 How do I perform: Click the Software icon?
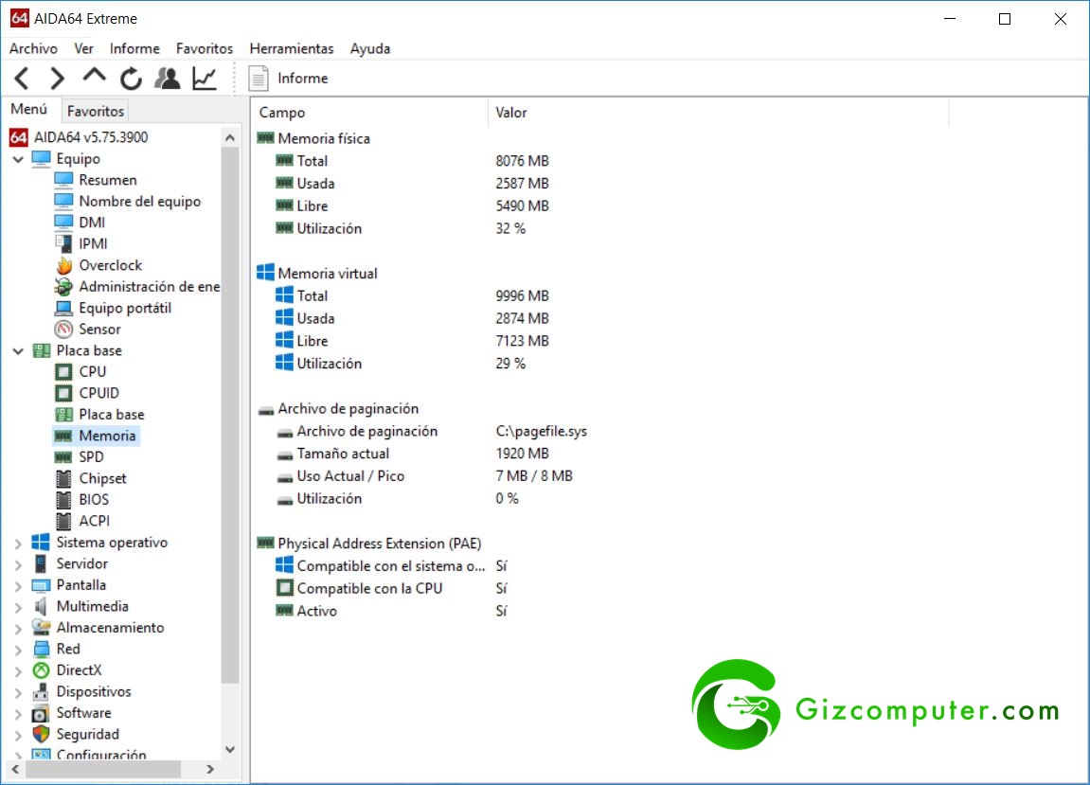click(41, 713)
